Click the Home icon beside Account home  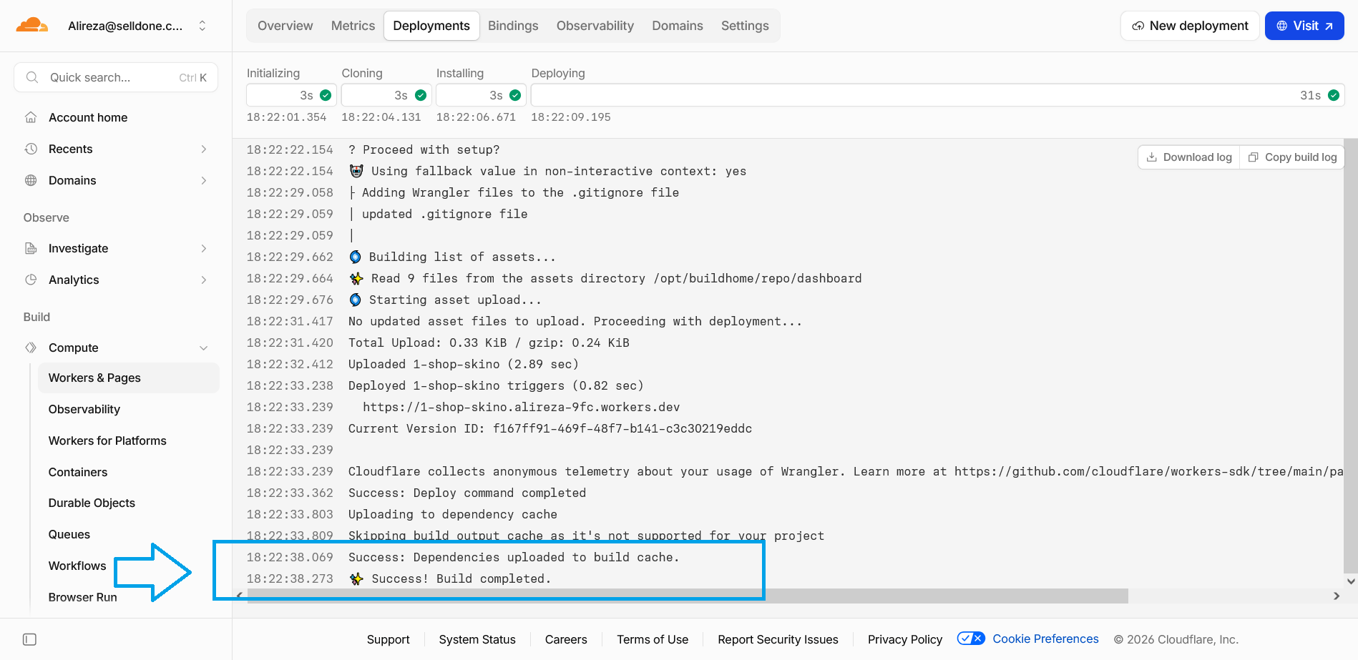31,117
